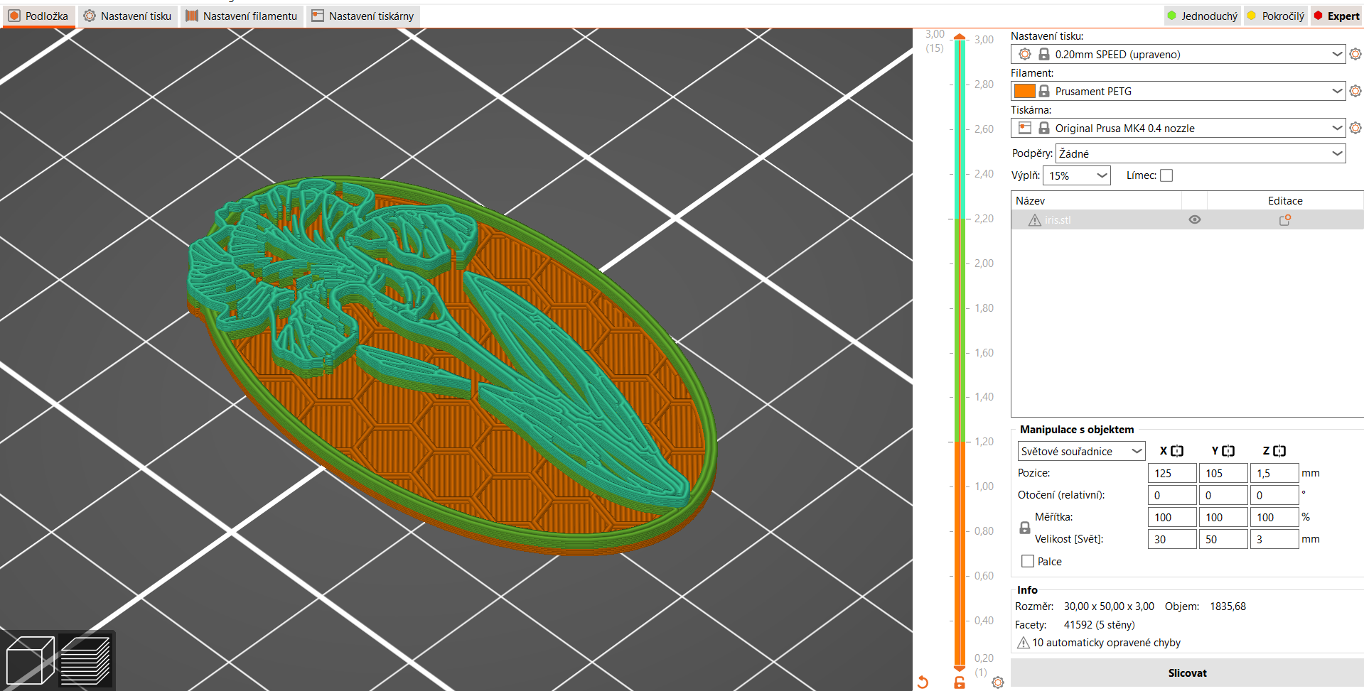Viewport: 1364px width, 691px height.
Task: Click lock icon beside Original Prusa MK4
Action: [x=1044, y=128]
